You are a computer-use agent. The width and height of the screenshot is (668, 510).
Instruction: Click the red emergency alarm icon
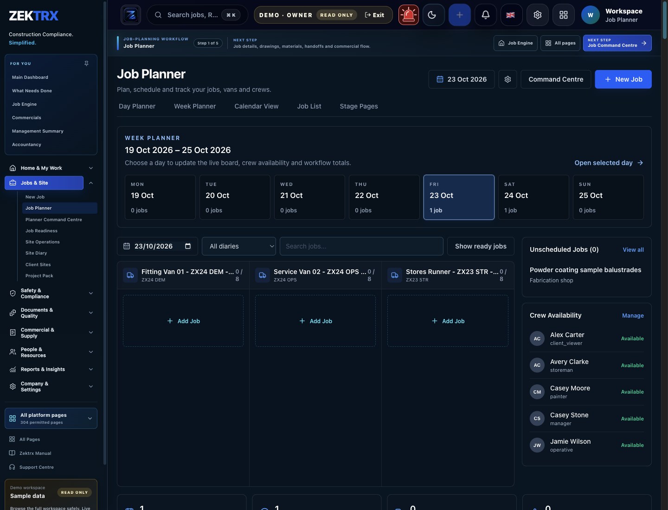pyautogui.click(x=409, y=15)
